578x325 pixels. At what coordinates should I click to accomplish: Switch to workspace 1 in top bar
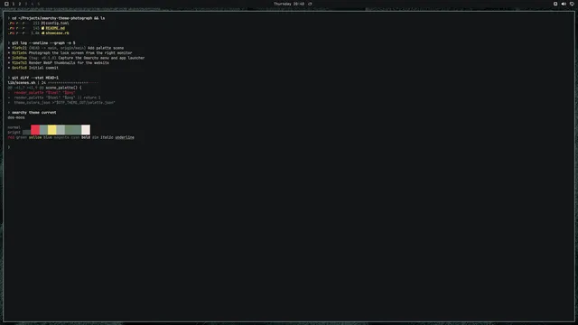[x=14, y=4]
